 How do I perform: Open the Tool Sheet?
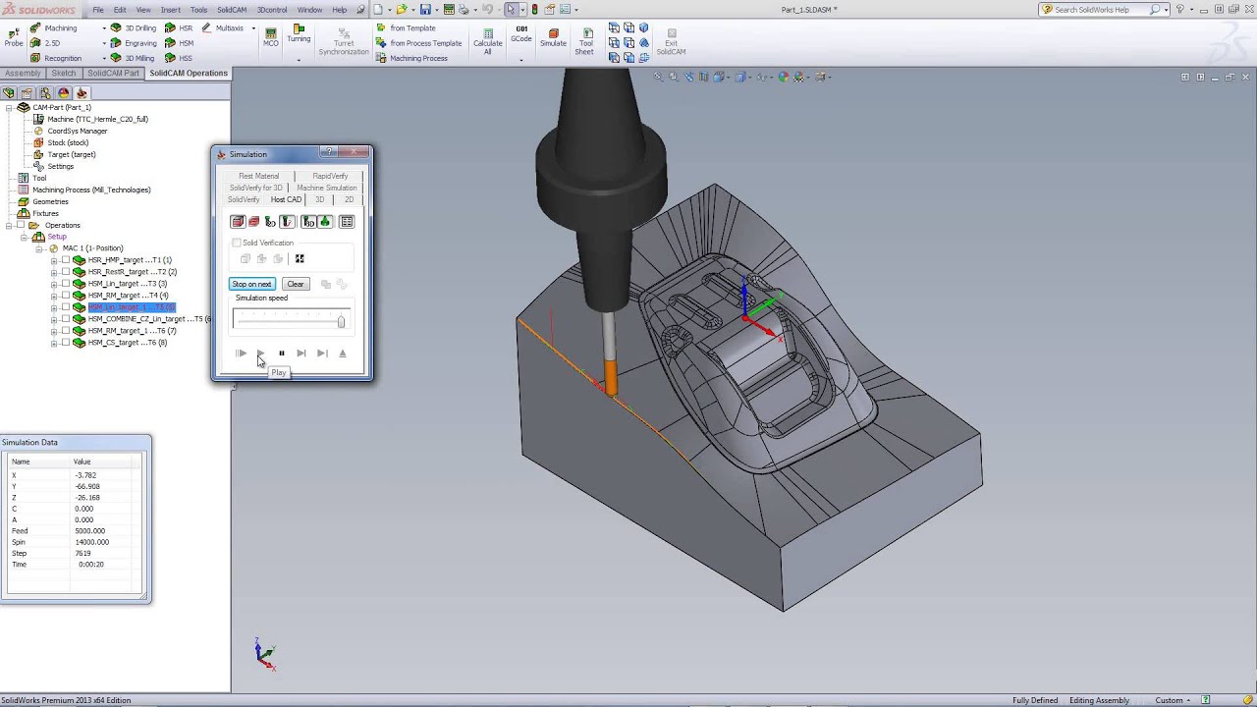pyautogui.click(x=585, y=39)
